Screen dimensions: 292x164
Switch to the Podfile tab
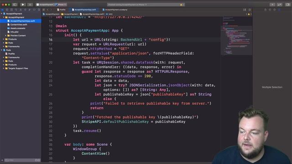(x=61, y=10)
